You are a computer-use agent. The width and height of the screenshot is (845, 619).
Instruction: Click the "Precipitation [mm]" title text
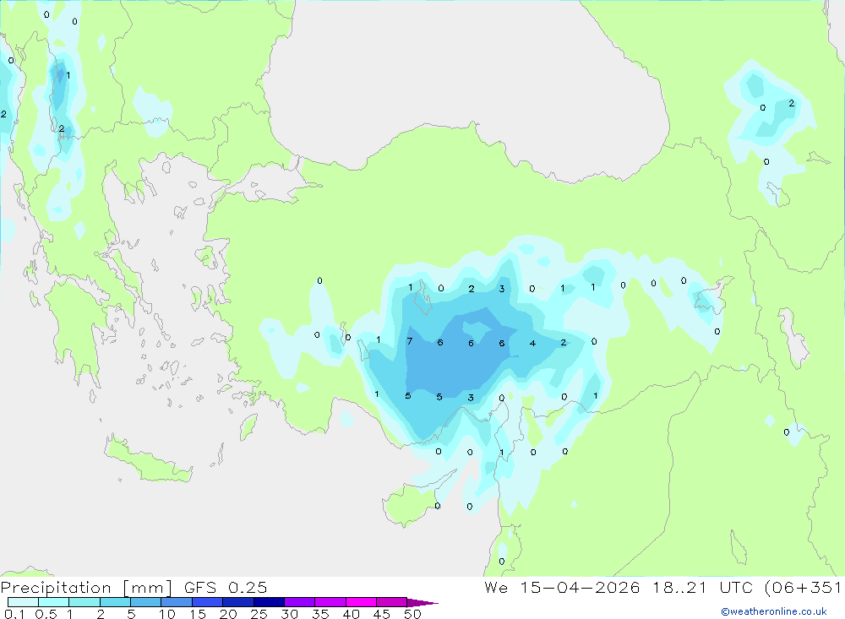86,588
